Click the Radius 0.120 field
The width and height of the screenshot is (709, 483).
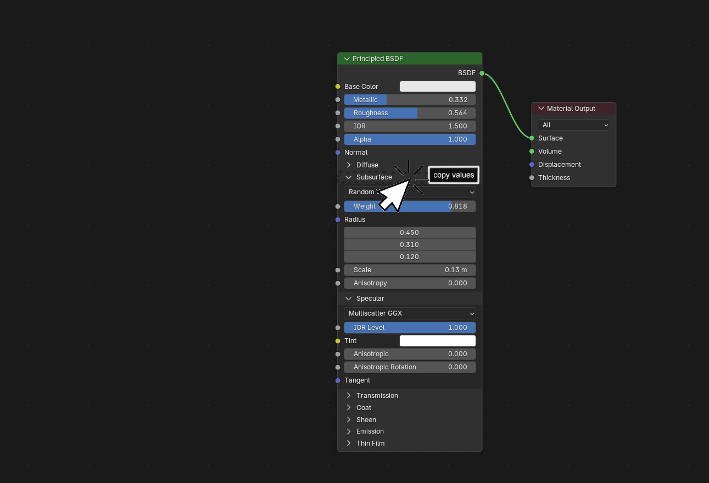[x=410, y=257]
